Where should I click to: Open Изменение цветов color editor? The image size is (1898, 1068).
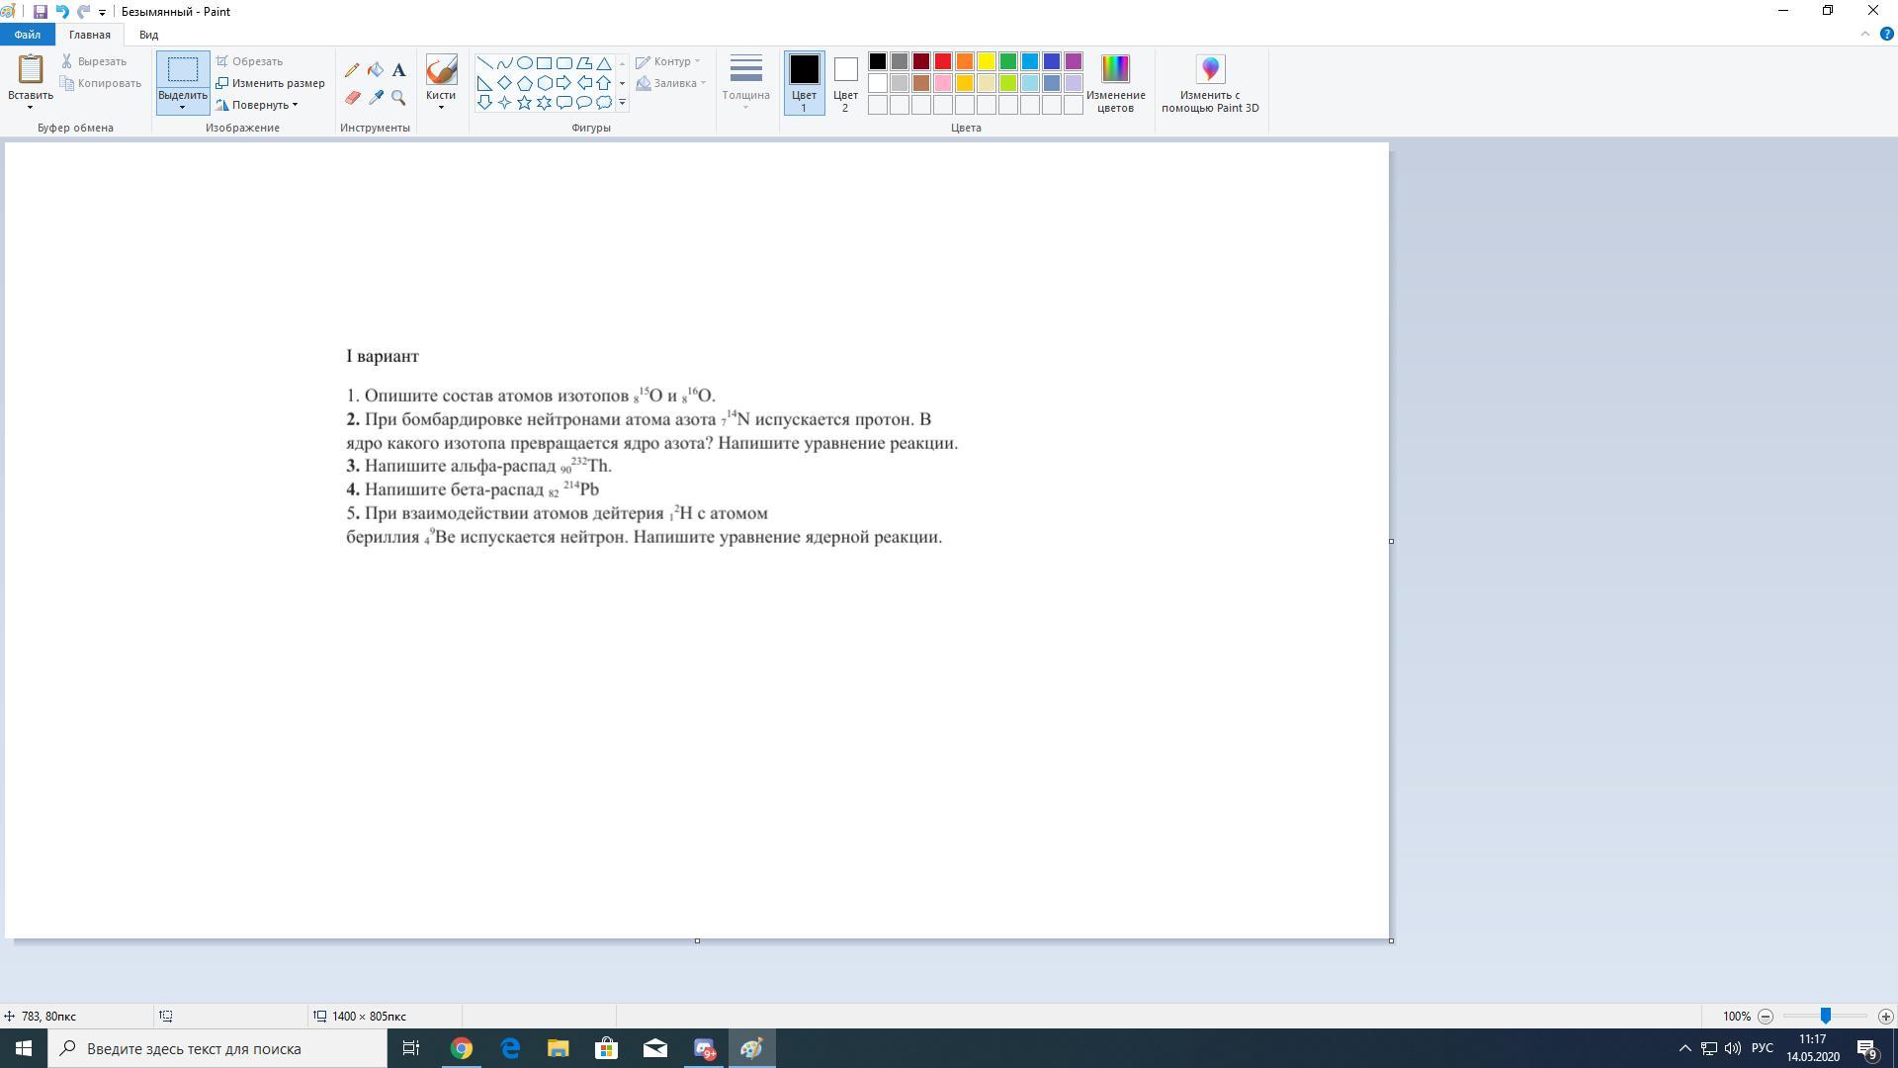point(1115,83)
